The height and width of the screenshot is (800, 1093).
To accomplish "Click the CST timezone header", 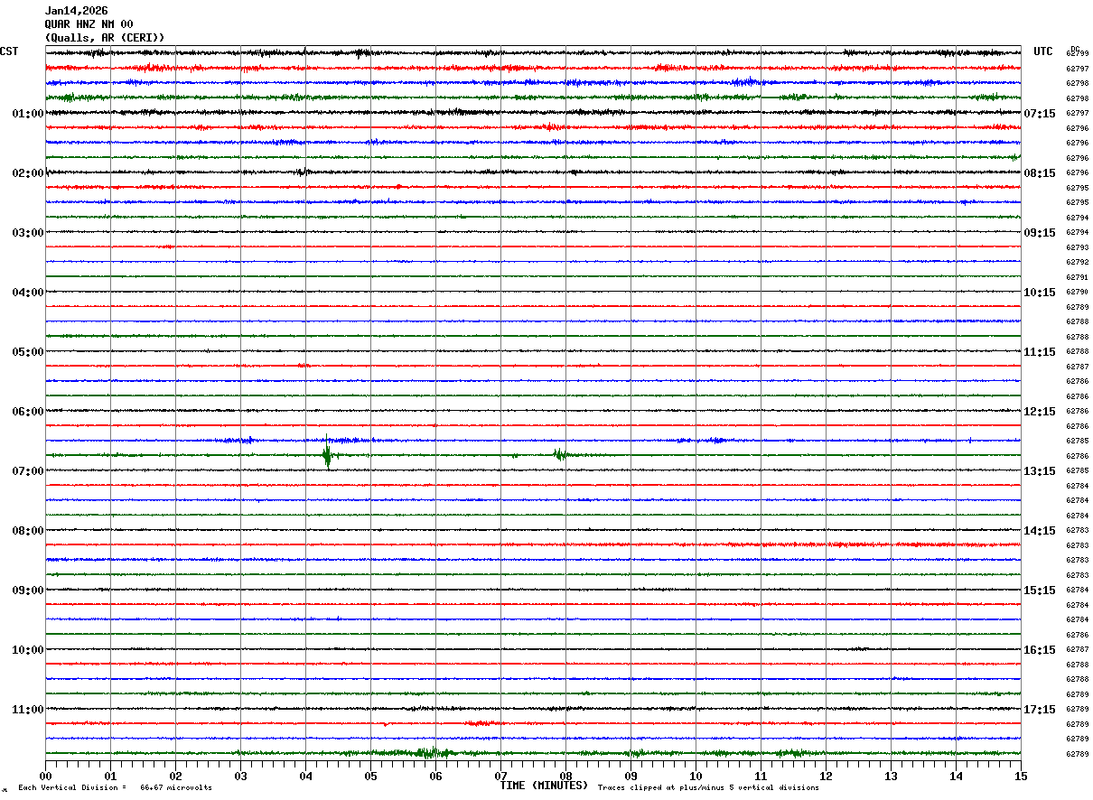I will coord(9,51).
